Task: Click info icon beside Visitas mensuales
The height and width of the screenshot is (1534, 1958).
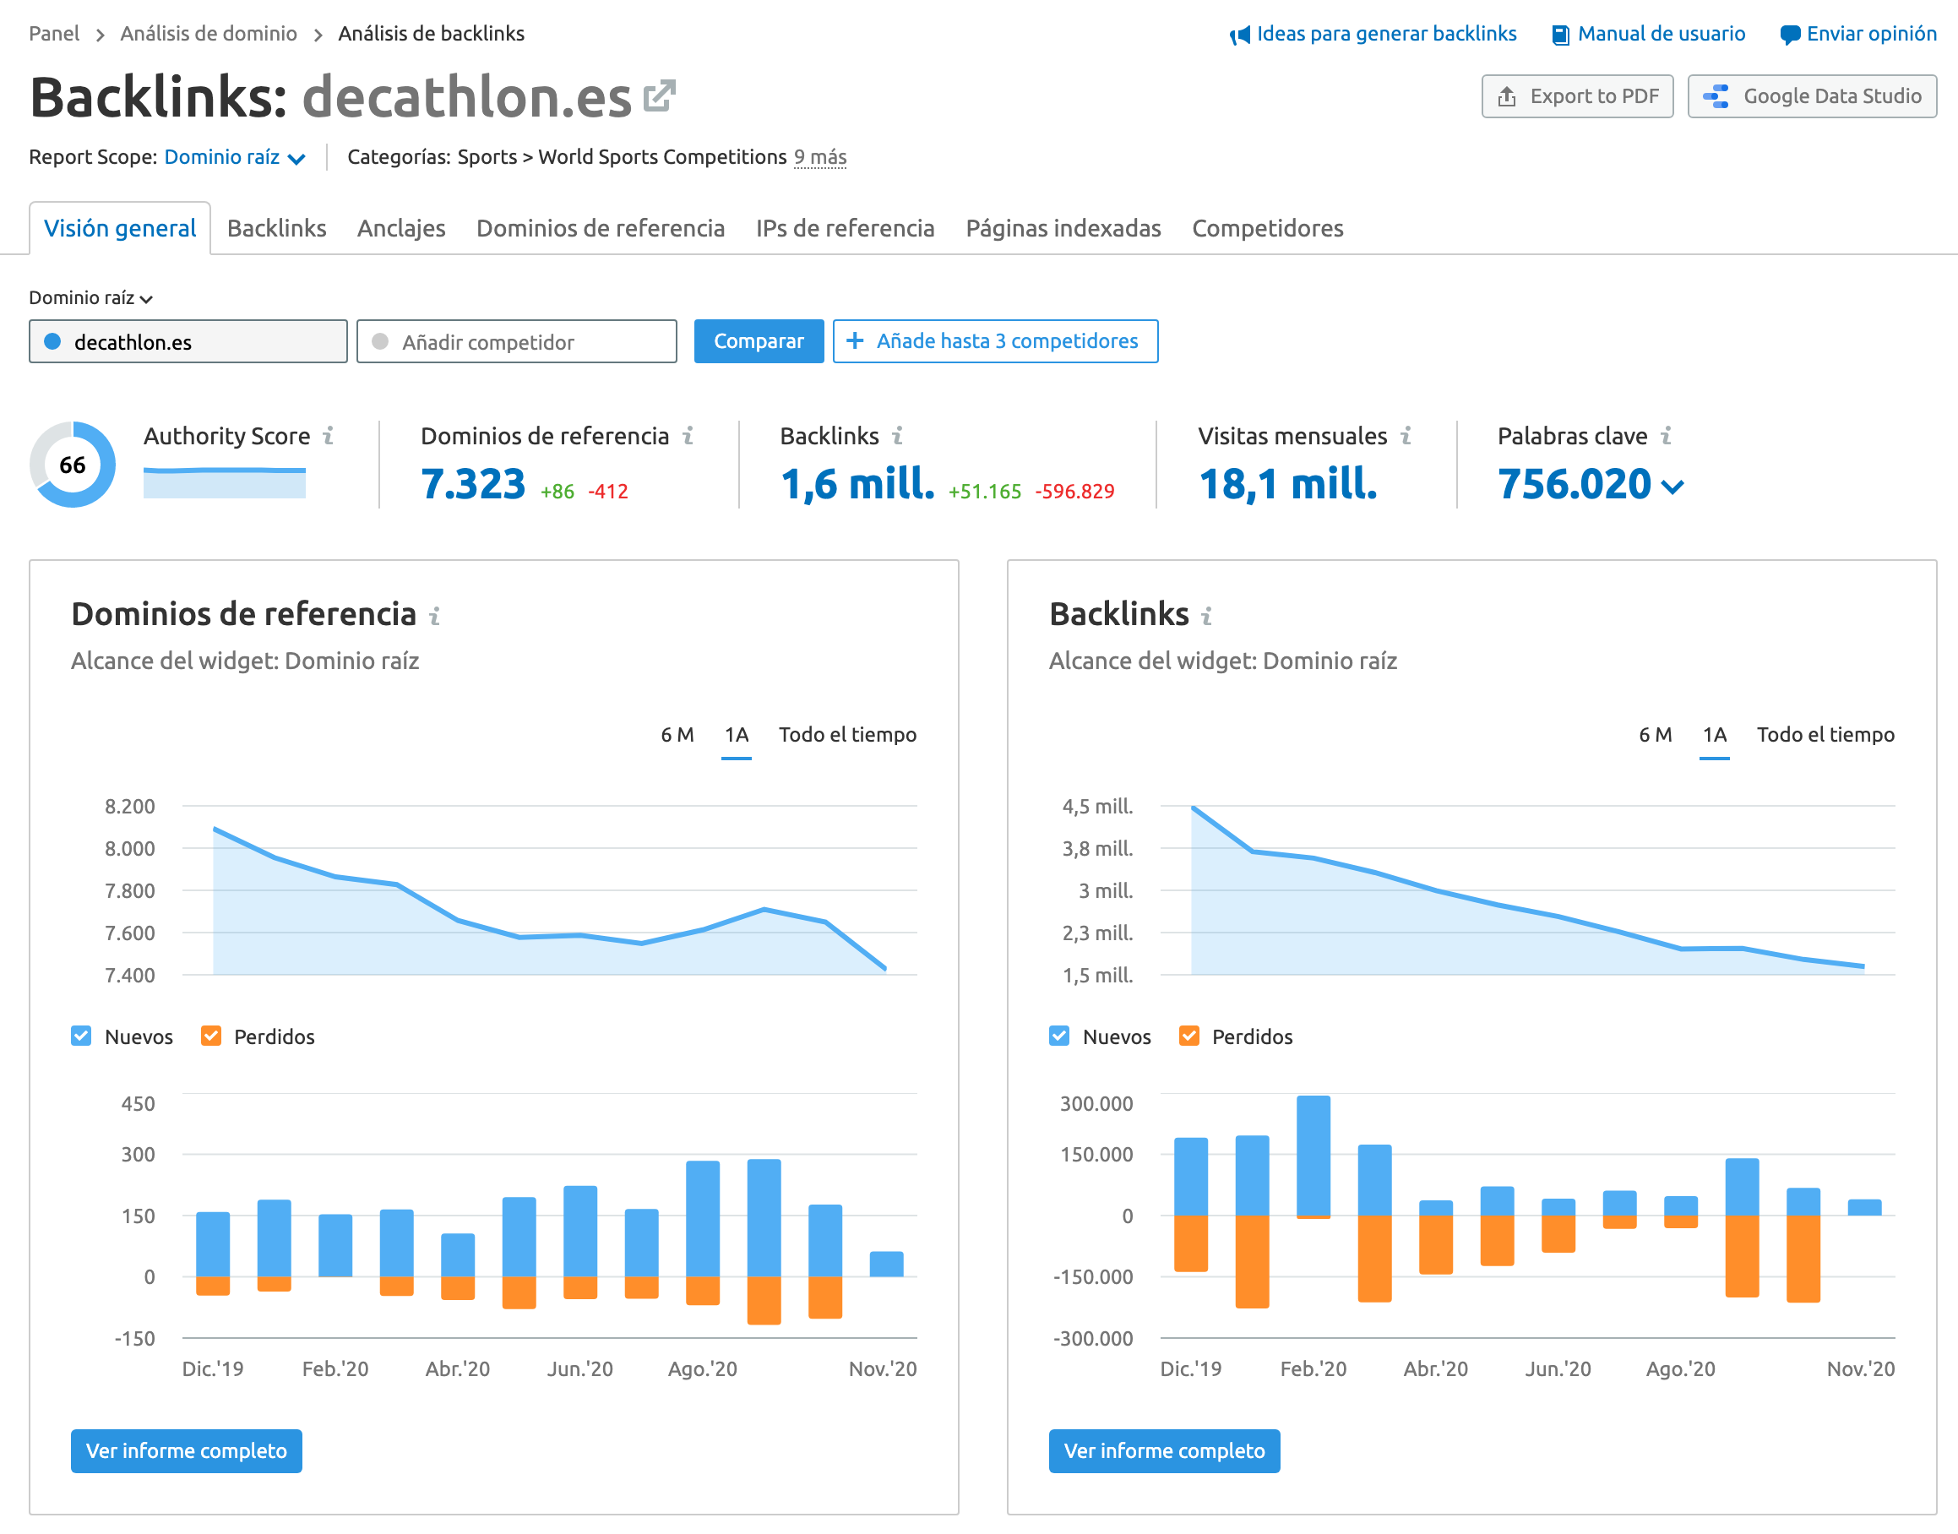Action: click(x=1406, y=436)
